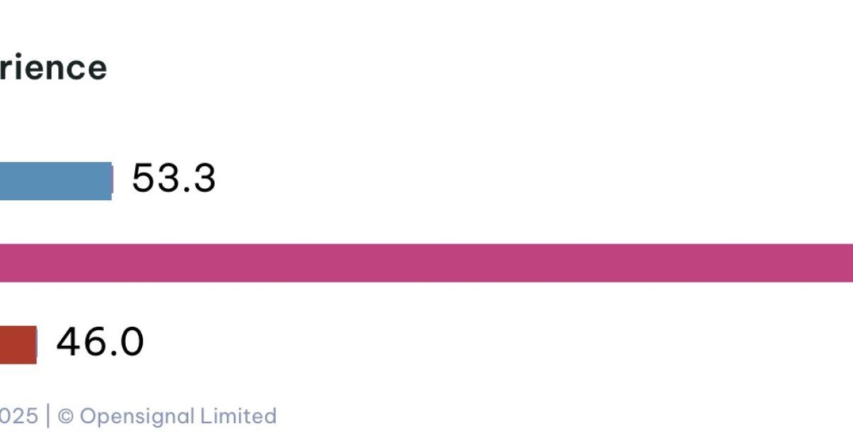This screenshot has height=446, width=853.
Task: Click the vertical separator in the footer
Action: (x=48, y=416)
